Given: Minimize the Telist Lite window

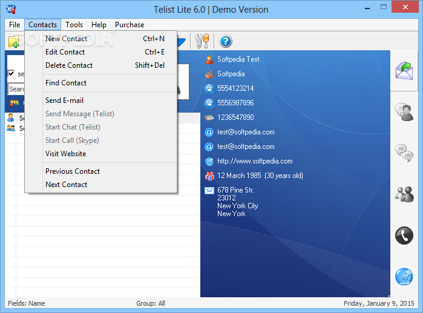Looking at the screenshot, I should (x=367, y=8).
